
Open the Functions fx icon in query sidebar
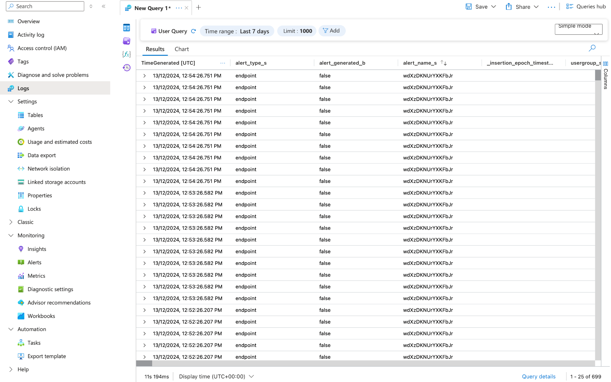pos(126,54)
